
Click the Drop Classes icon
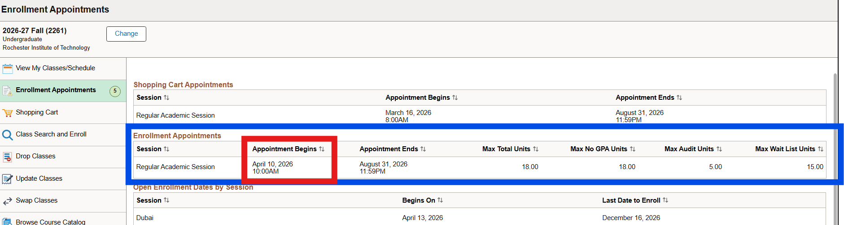point(7,157)
